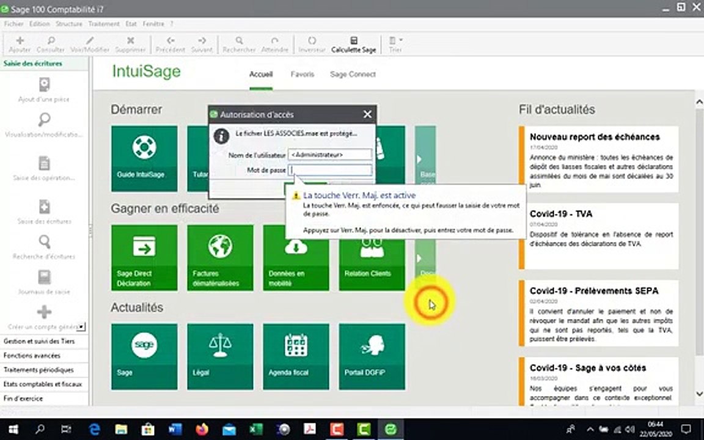Open the Traitement menu

pos(104,24)
